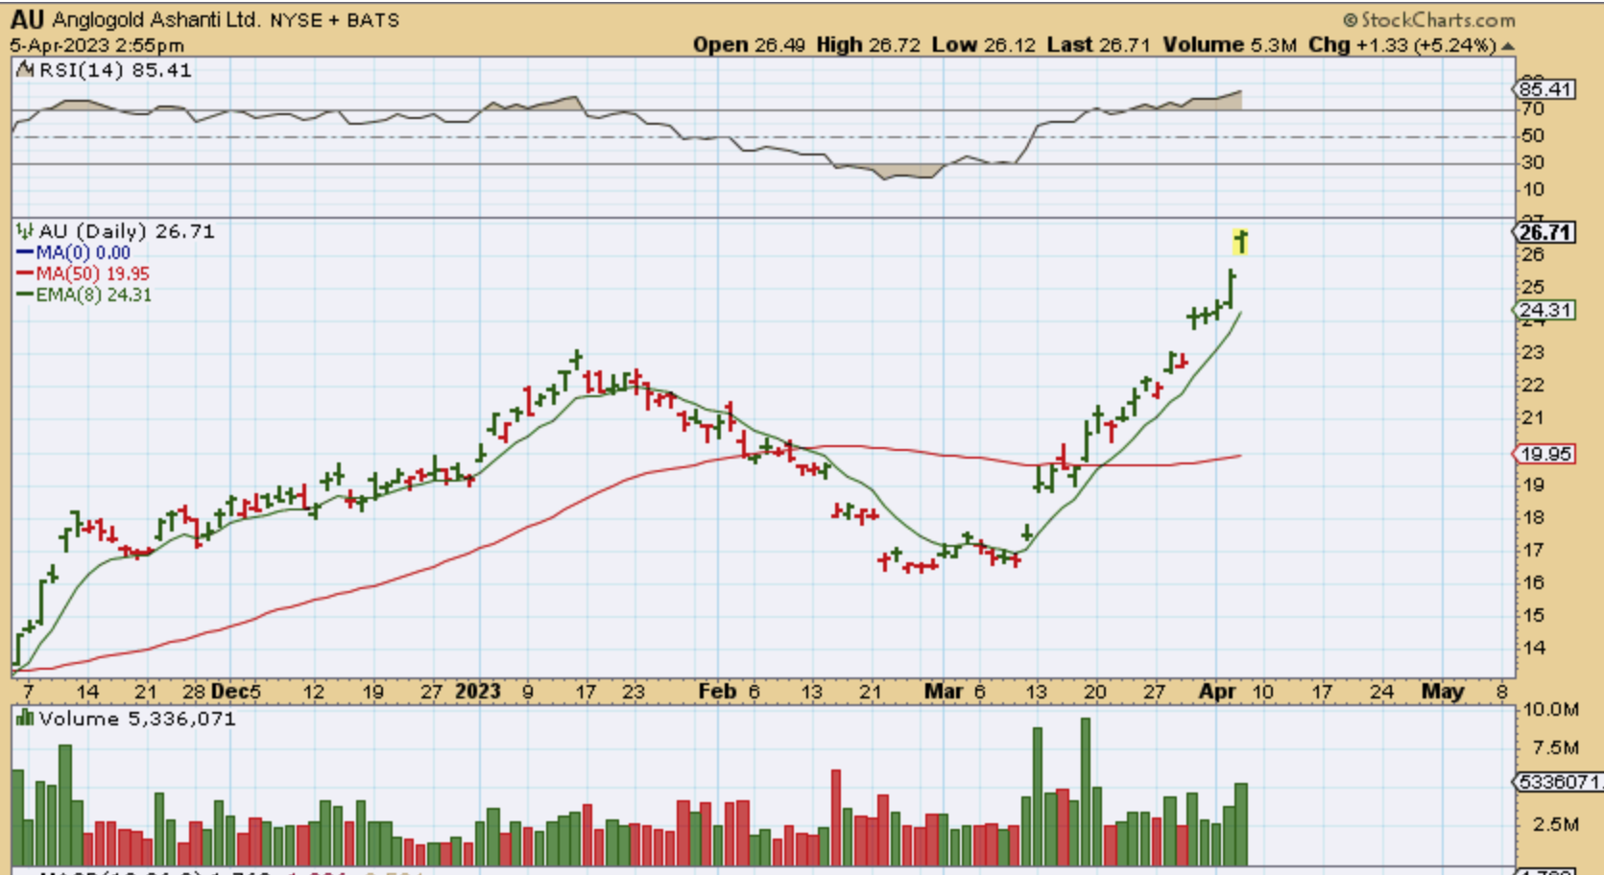The height and width of the screenshot is (875, 1604).
Task: Click the "Volume 5.3M" header value
Action: (1230, 45)
